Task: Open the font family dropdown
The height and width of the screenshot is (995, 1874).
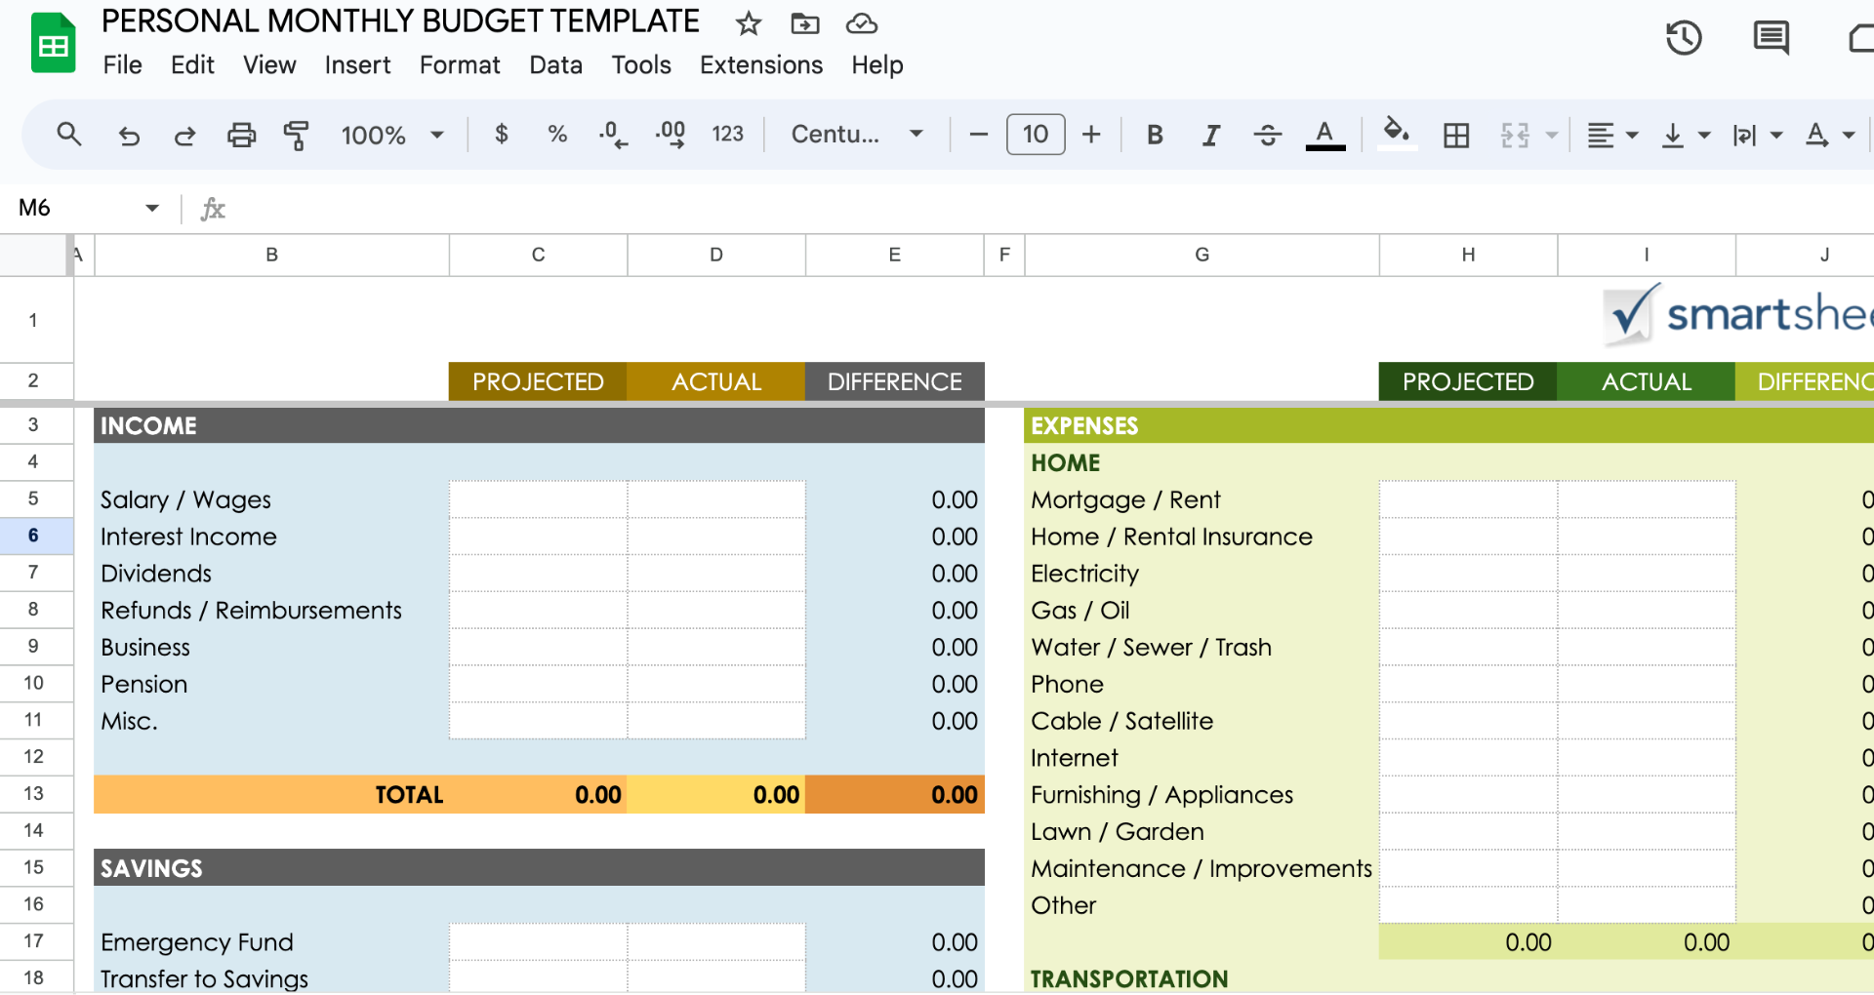Action: coord(857,135)
